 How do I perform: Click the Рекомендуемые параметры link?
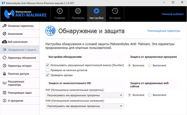[164, 31]
